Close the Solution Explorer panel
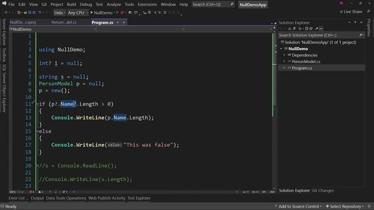374x210 pixels. point(361,22)
